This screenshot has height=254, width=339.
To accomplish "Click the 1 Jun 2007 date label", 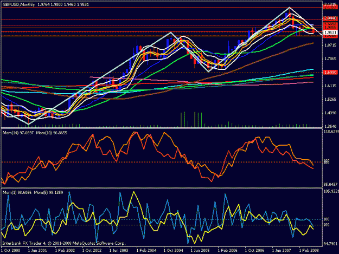I will pos(282,251).
